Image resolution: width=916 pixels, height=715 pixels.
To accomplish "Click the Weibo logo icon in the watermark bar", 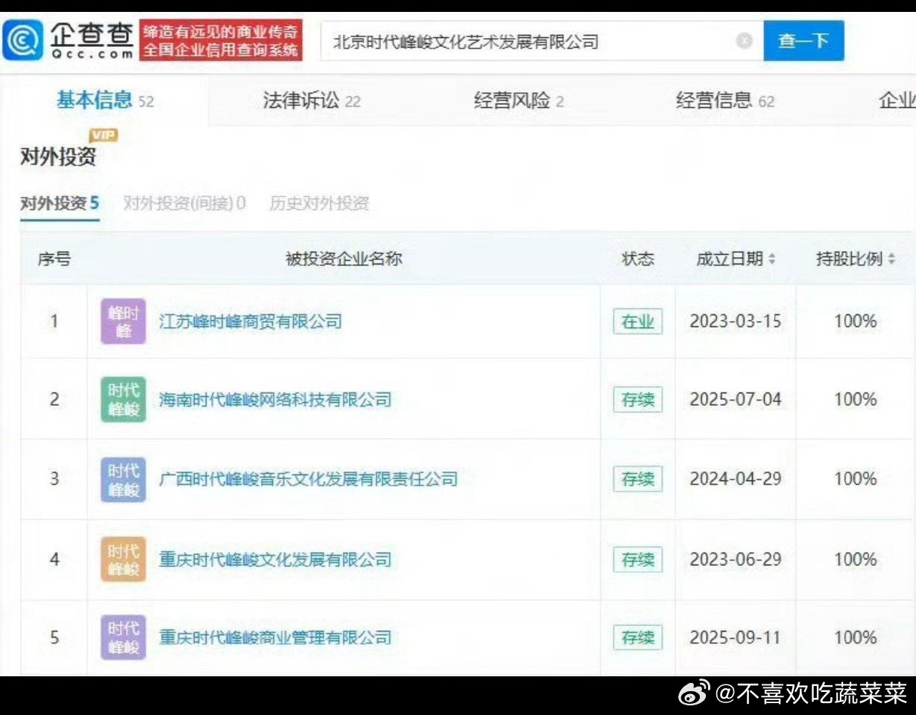I will pos(695,694).
